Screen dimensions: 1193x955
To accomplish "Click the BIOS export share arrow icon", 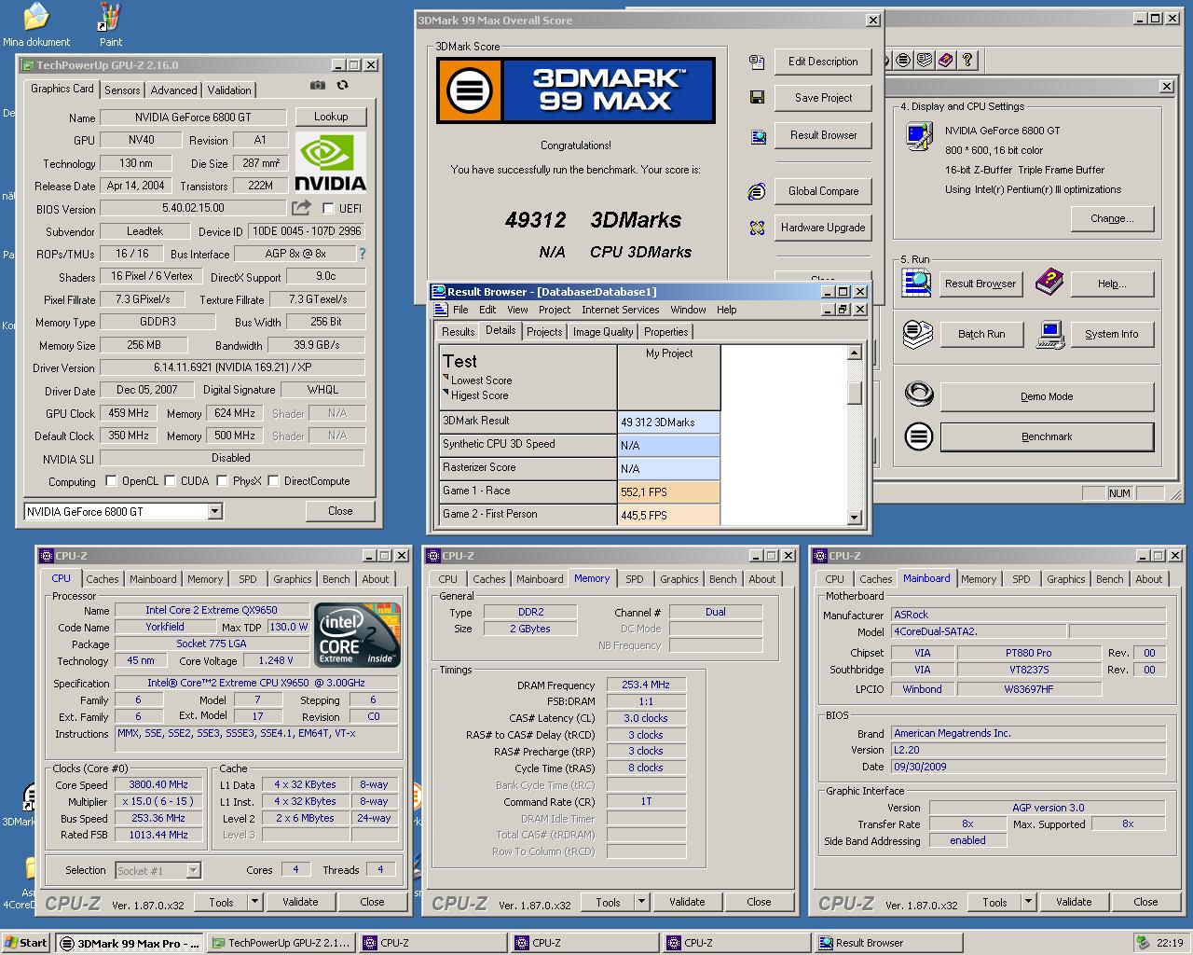I will (301, 208).
